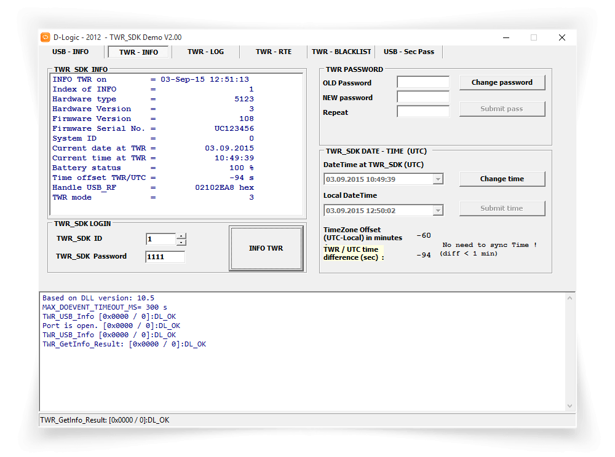The image size is (615, 457).
Task: Click the Time offset TWR/UTC -94 s line
Action: pos(153,178)
